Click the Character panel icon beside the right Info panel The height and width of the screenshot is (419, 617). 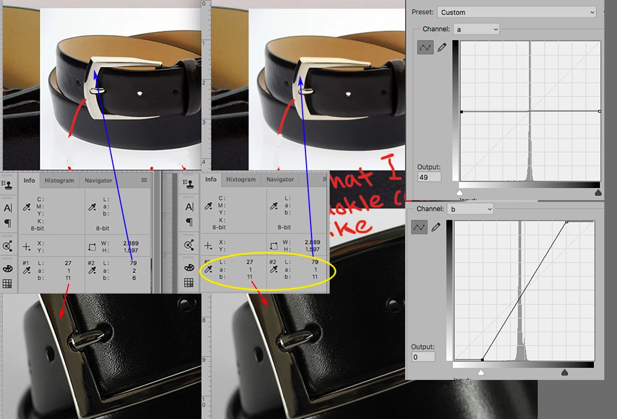189,207
